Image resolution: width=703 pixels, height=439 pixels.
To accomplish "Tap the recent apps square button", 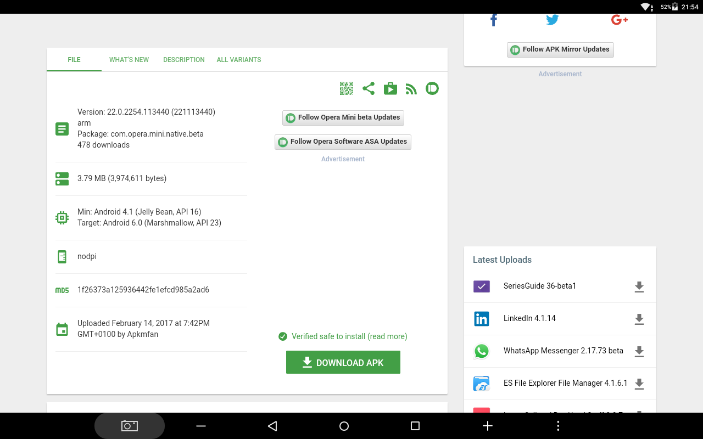I will click(415, 426).
